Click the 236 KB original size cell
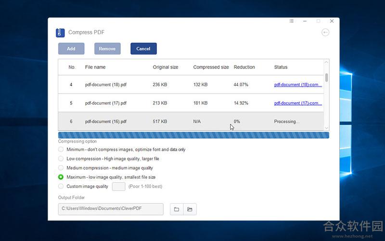 pos(160,85)
